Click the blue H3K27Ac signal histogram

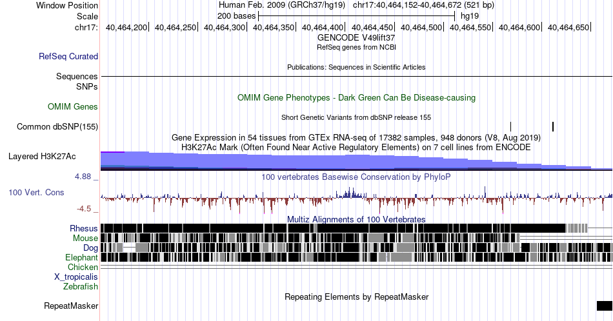coord(356,161)
